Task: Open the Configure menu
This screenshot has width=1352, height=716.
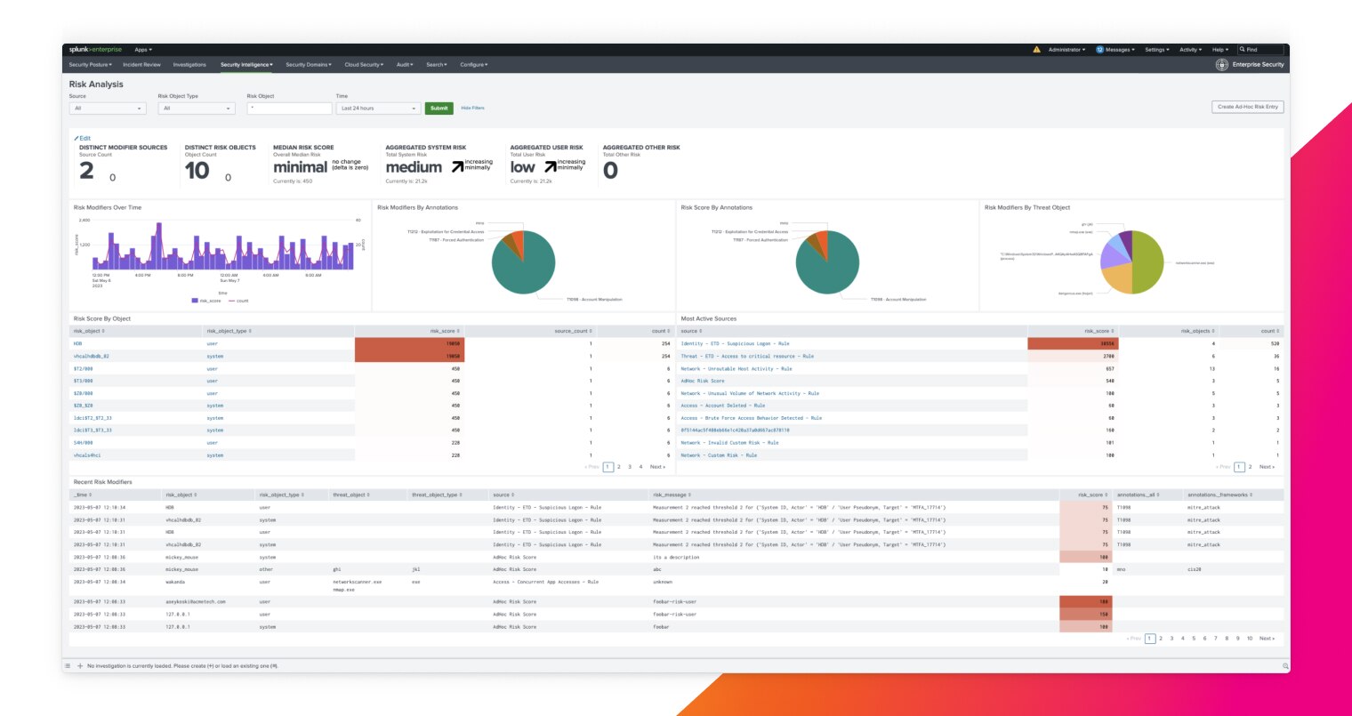Action: 473,64
